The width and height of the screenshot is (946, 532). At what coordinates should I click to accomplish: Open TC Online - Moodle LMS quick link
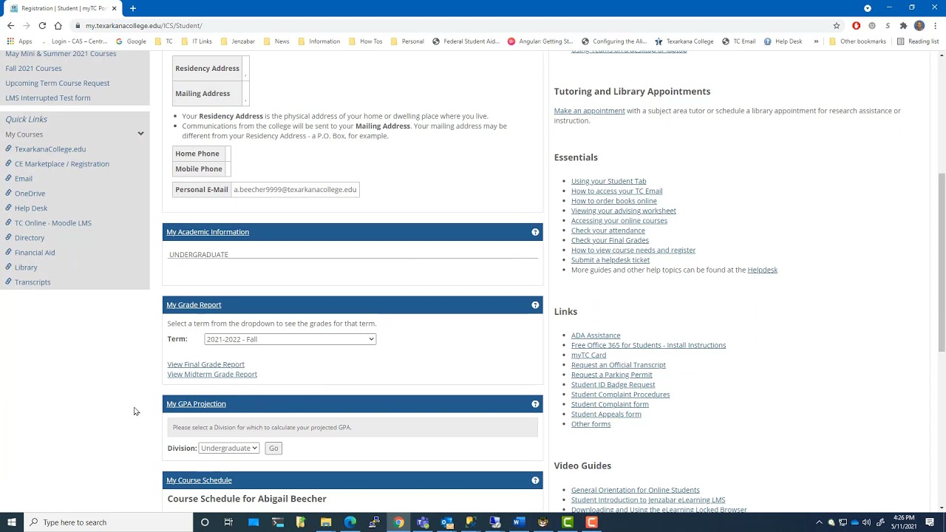pos(53,223)
